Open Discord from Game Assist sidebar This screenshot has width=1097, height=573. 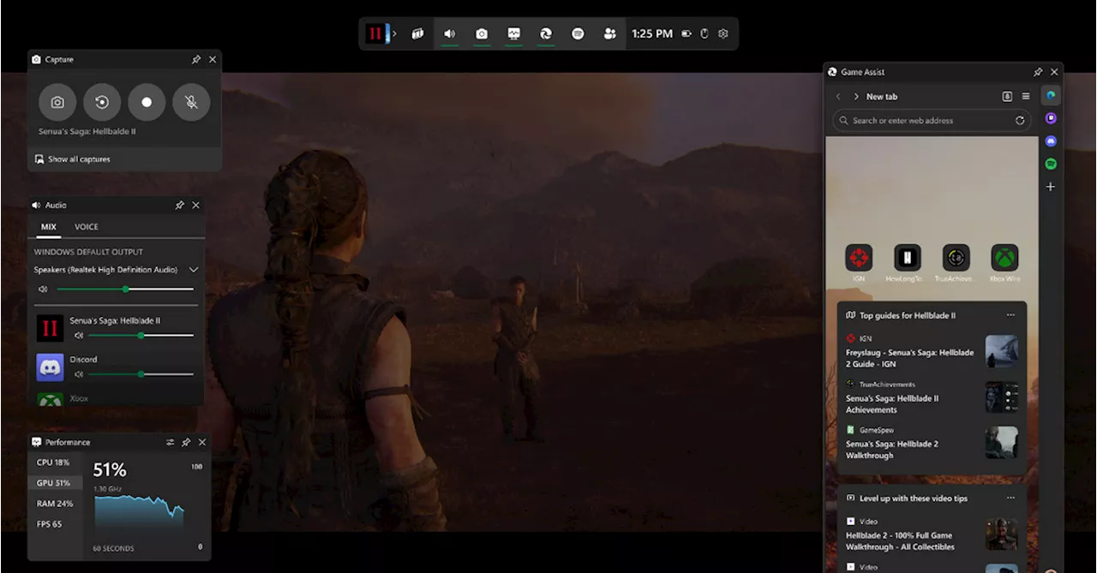click(1051, 141)
